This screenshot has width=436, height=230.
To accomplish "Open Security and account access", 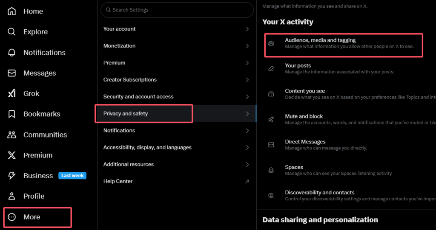I will pos(177,97).
